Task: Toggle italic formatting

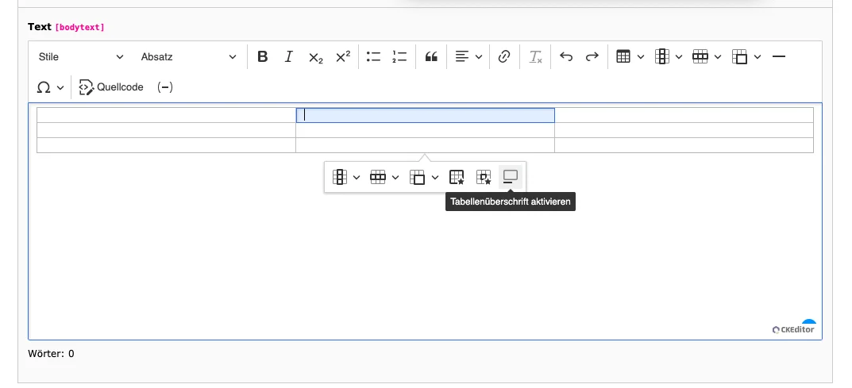Action: tap(288, 57)
